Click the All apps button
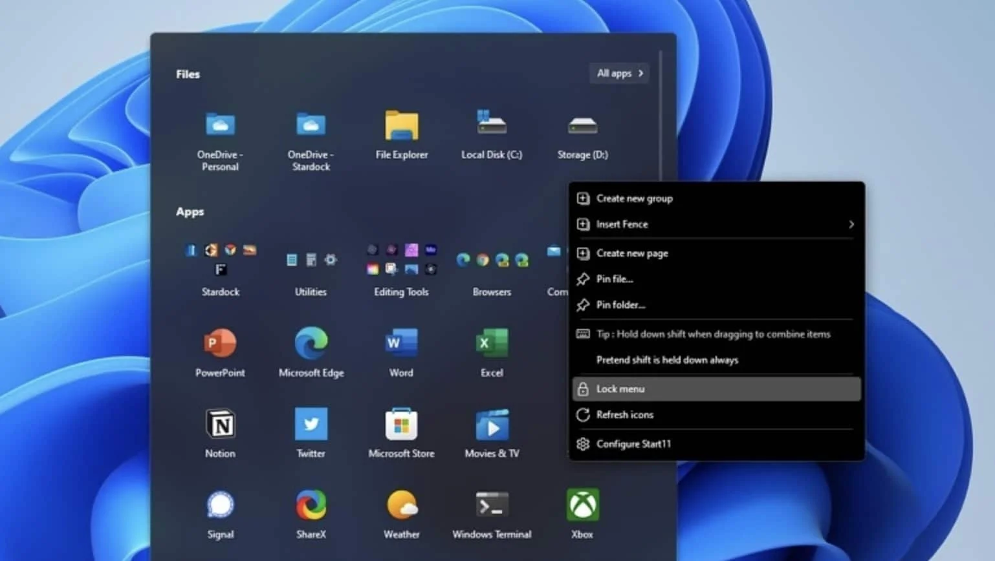This screenshot has width=995, height=561. pyautogui.click(x=619, y=73)
